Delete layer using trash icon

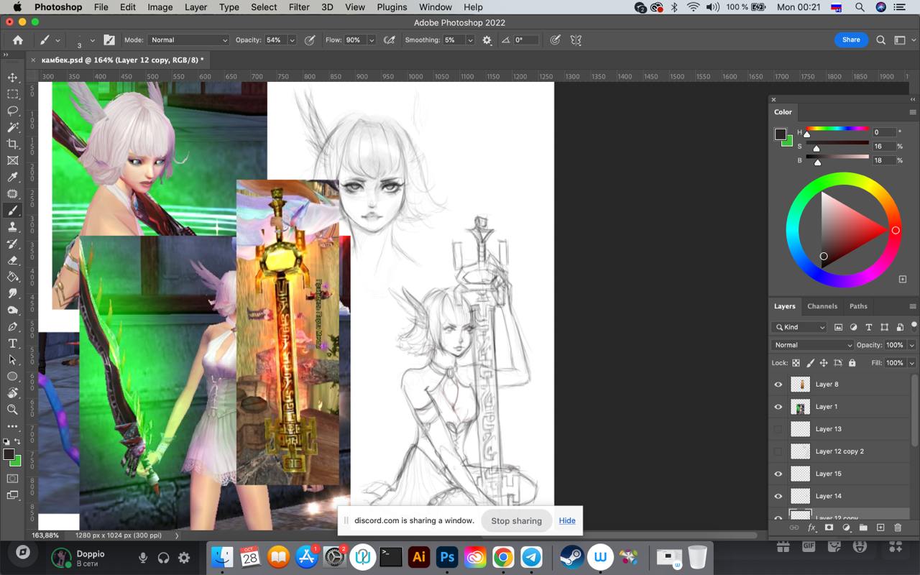897,528
